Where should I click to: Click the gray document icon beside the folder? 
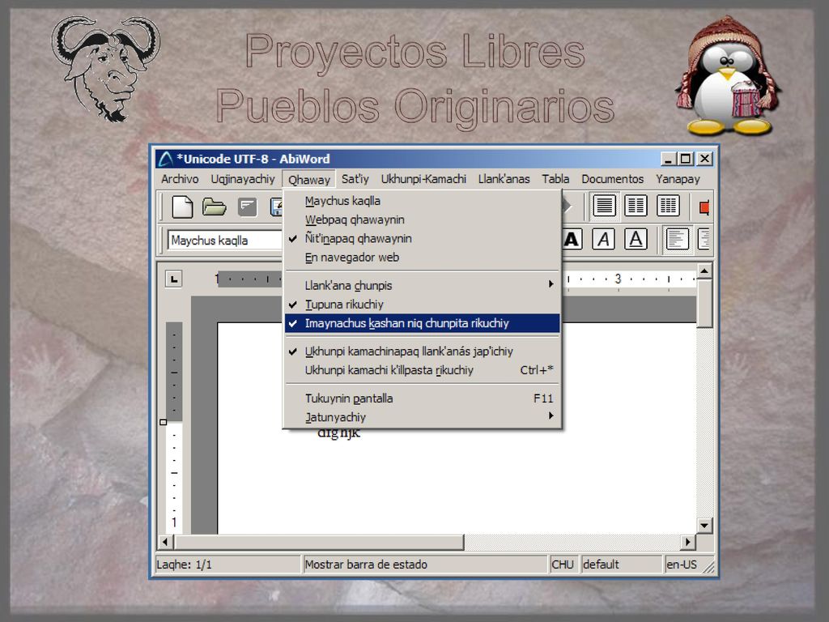click(x=247, y=207)
